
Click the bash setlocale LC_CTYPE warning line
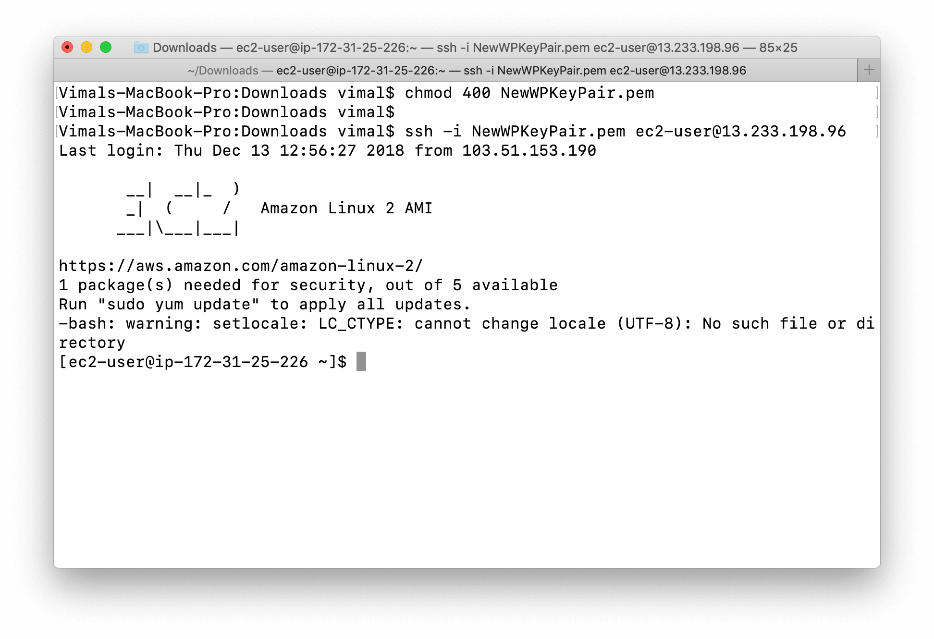[x=467, y=332]
